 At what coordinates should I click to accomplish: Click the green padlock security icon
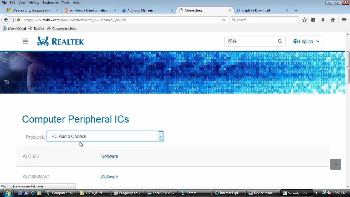coord(19,20)
